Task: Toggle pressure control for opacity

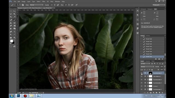Action: 58,5
